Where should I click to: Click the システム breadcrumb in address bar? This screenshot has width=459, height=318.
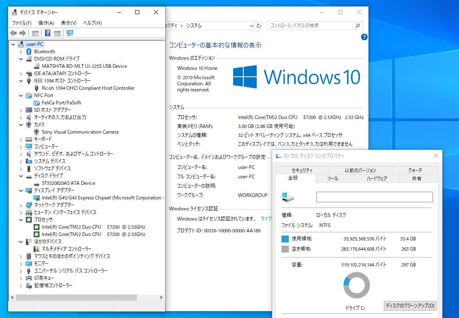coord(194,26)
